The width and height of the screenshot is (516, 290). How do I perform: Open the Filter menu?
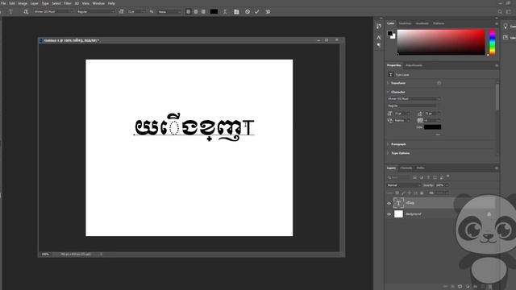tap(68, 3)
